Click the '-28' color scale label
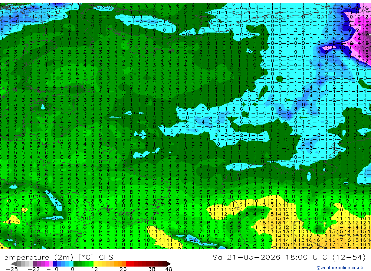 (12, 269)
